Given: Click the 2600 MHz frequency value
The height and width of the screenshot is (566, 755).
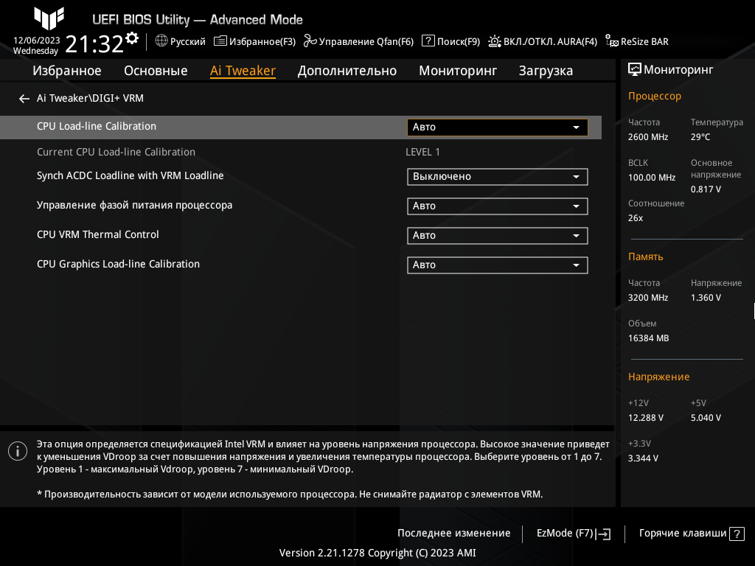Looking at the screenshot, I should [647, 137].
